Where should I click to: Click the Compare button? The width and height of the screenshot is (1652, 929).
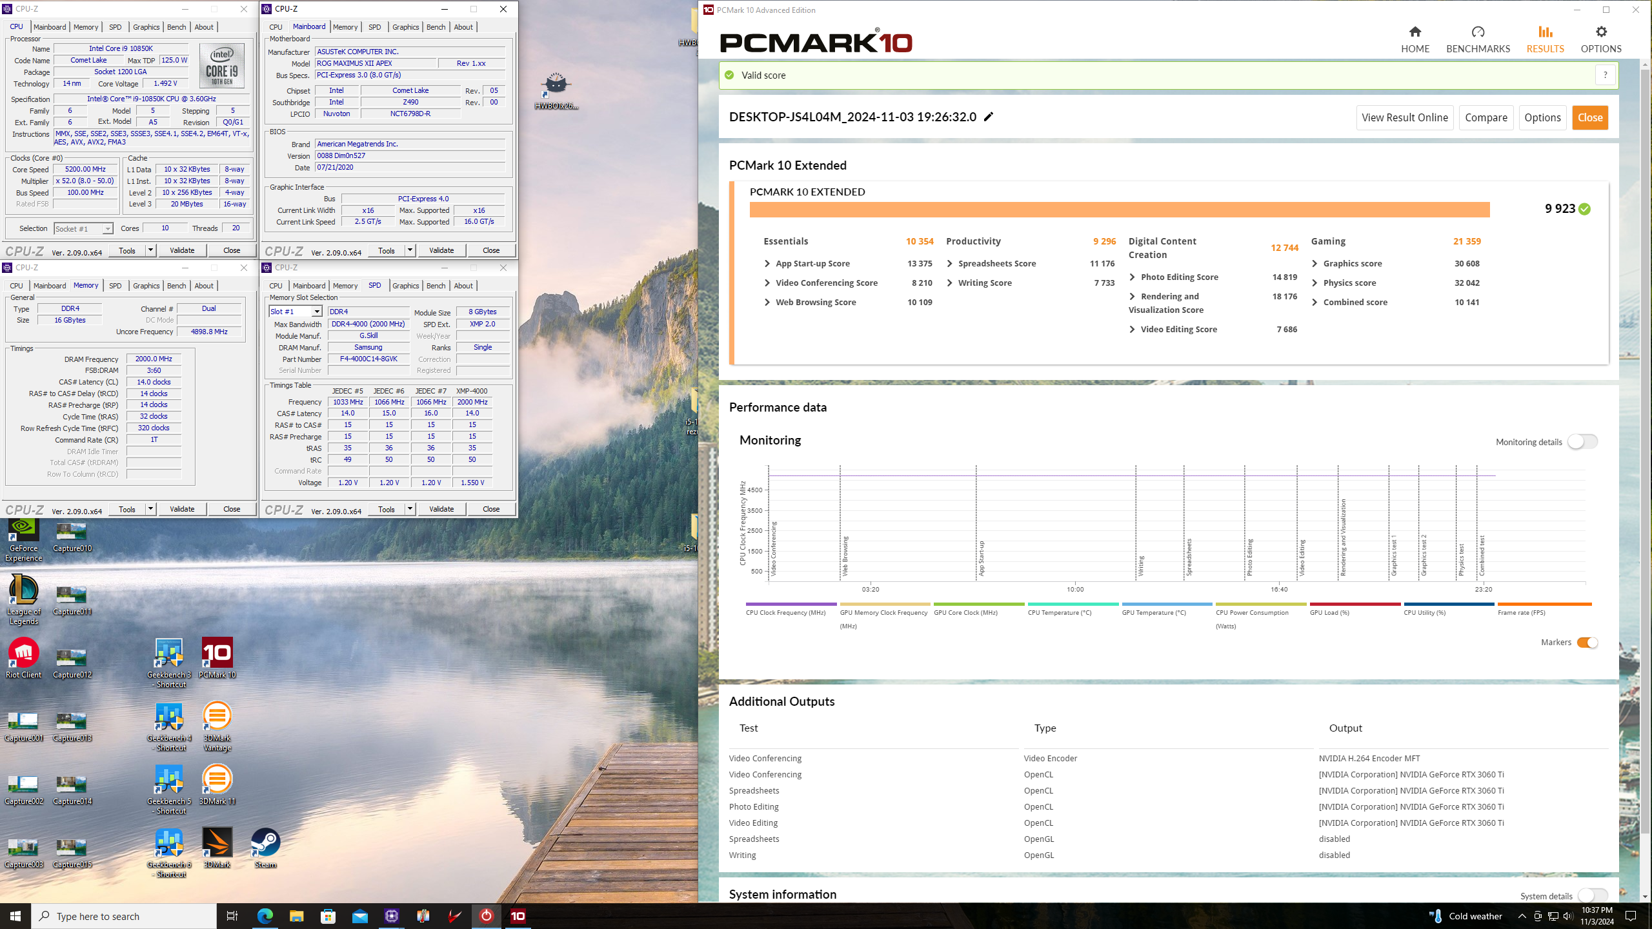click(1486, 117)
